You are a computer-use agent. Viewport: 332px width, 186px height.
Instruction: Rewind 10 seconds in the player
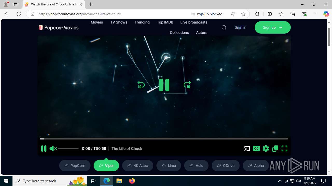(141, 85)
